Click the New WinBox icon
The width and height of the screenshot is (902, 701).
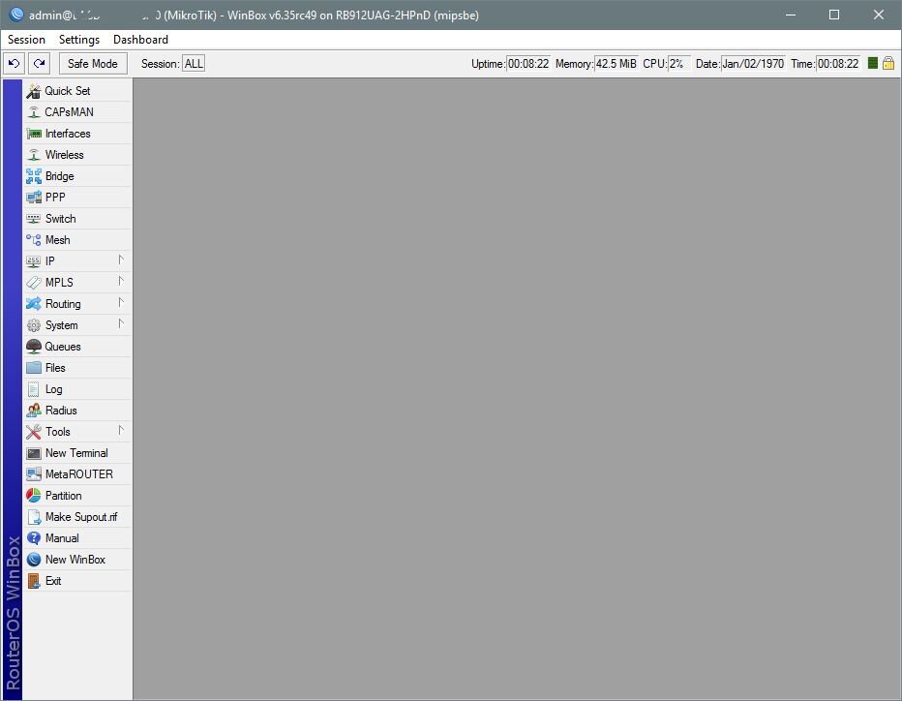[34, 560]
